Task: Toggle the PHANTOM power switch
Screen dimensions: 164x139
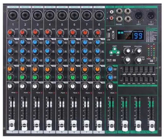Action: (151, 61)
